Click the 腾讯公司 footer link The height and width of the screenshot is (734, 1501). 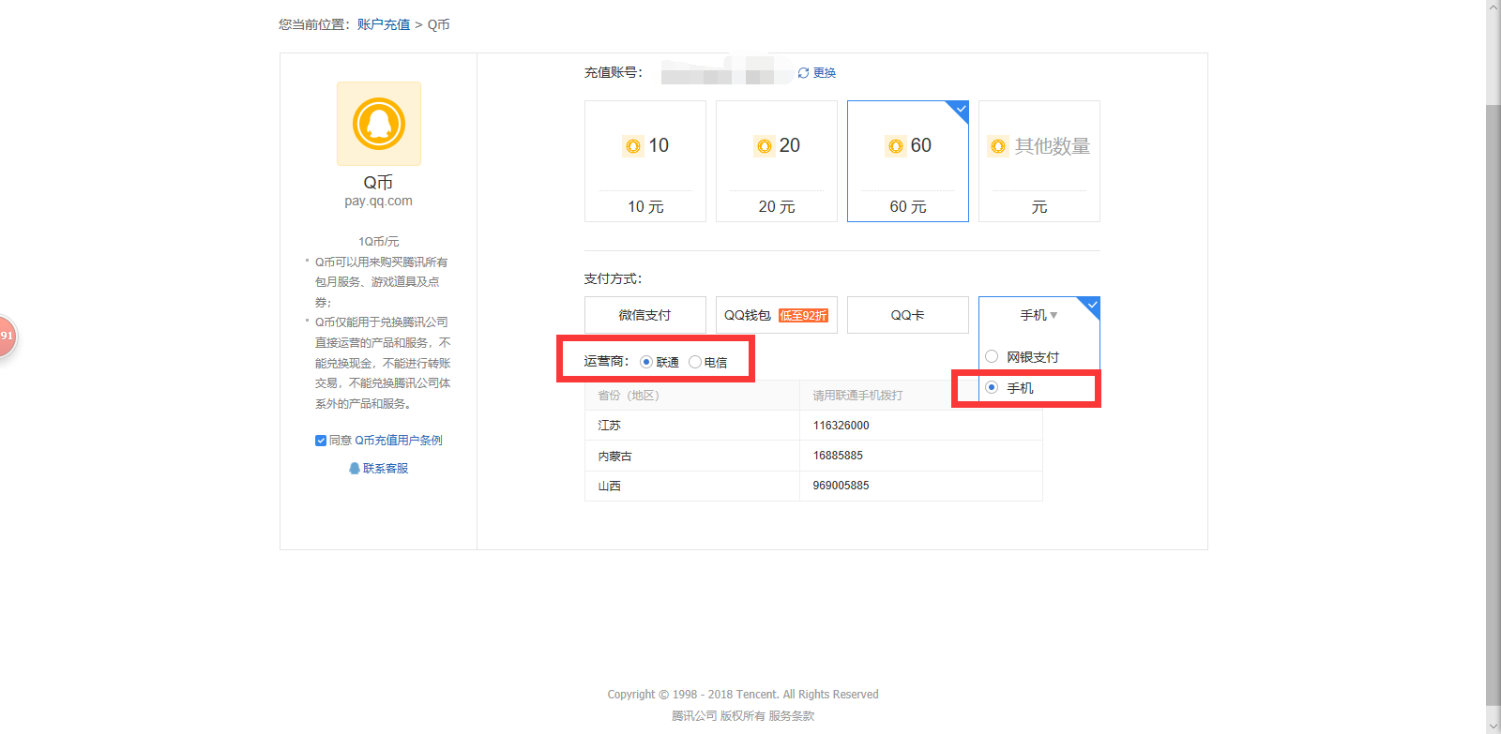(694, 715)
